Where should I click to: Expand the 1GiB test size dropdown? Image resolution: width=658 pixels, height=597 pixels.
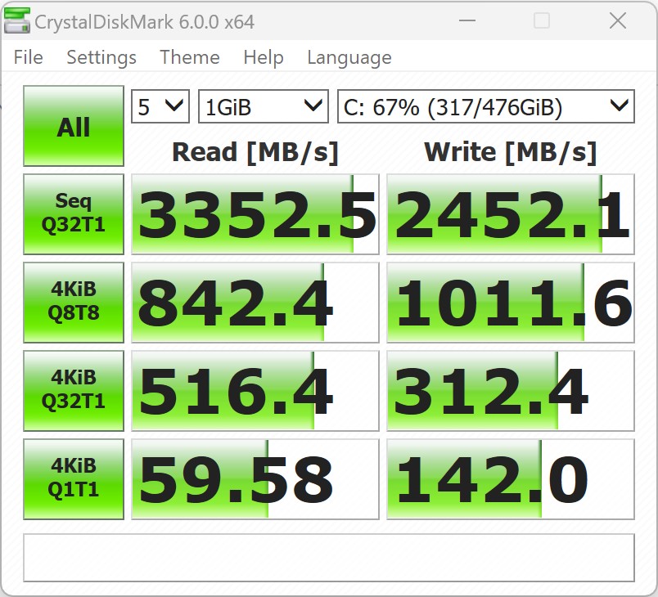click(263, 106)
